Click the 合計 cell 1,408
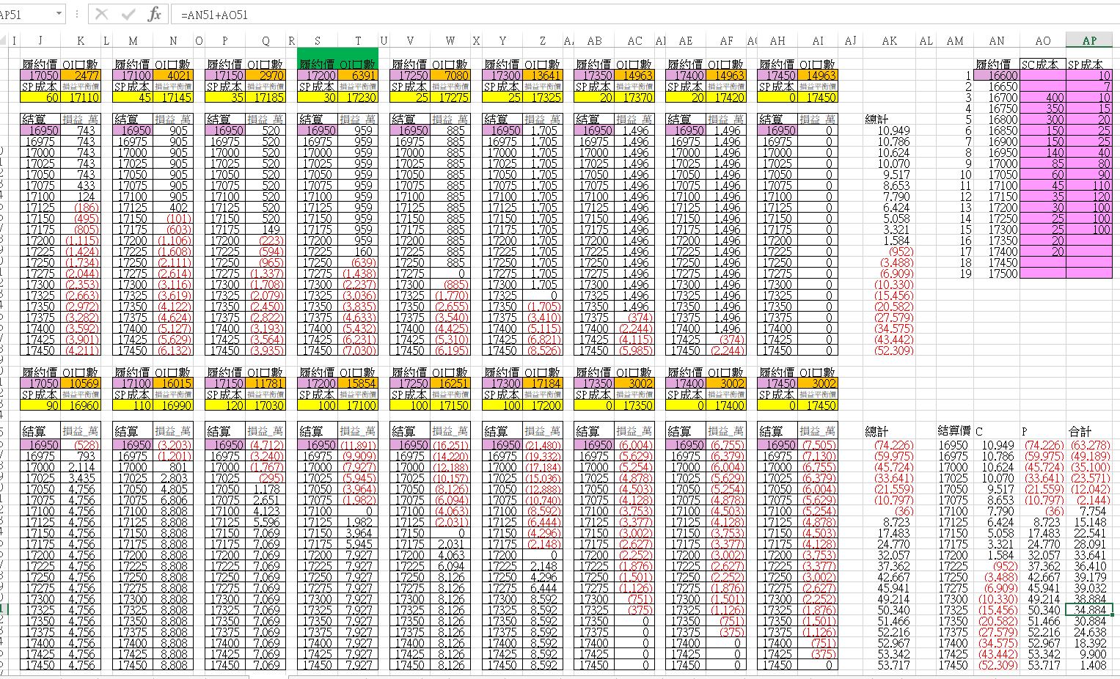This screenshot has width=1120, height=679. (1089, 665)
